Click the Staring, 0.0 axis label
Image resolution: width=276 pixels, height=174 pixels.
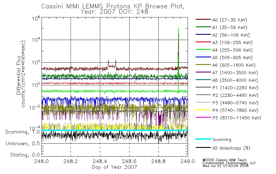point(25,155)
